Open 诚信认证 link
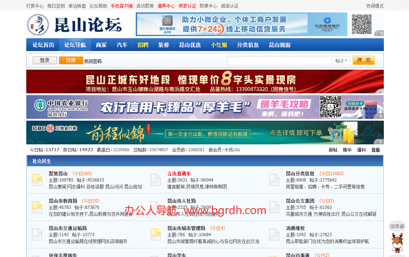This screenshot has width=409, height=257. [x=229, y=6]
